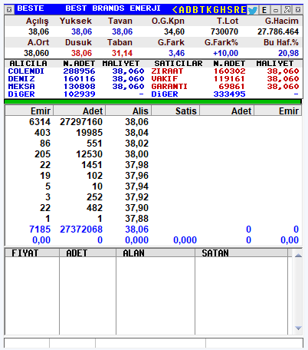Screen dimensions: 308x350
Task: Click Taban value 31,14
Action: pyautogui.click(x=122, y=53)
